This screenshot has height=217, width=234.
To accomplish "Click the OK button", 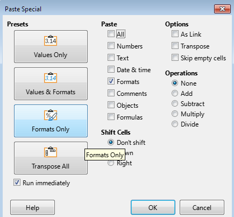I will (153, 207).
